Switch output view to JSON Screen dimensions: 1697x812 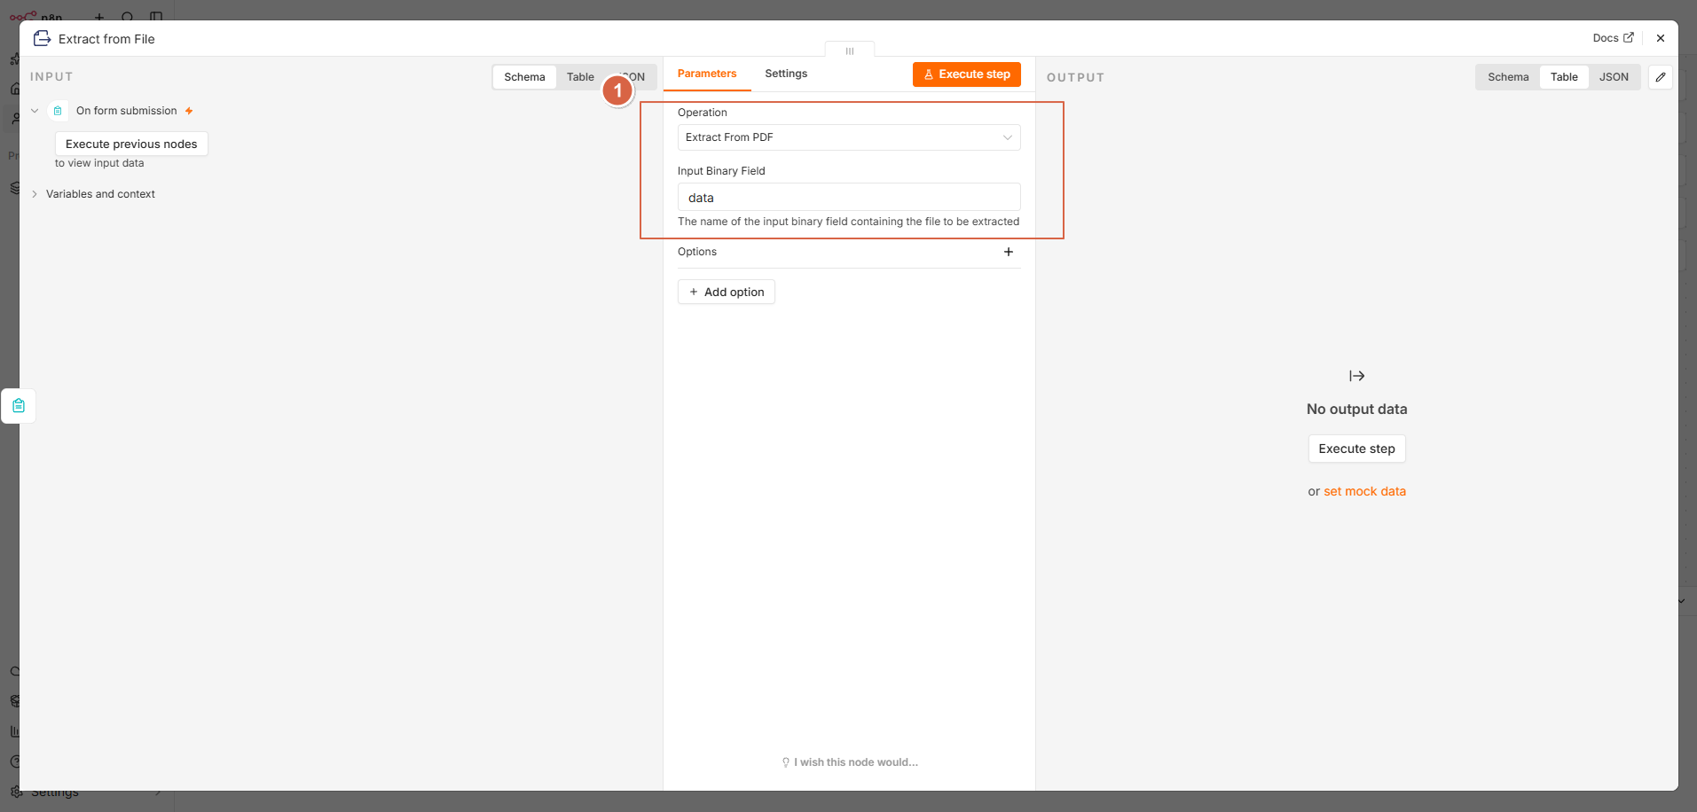pos(1614,77)
